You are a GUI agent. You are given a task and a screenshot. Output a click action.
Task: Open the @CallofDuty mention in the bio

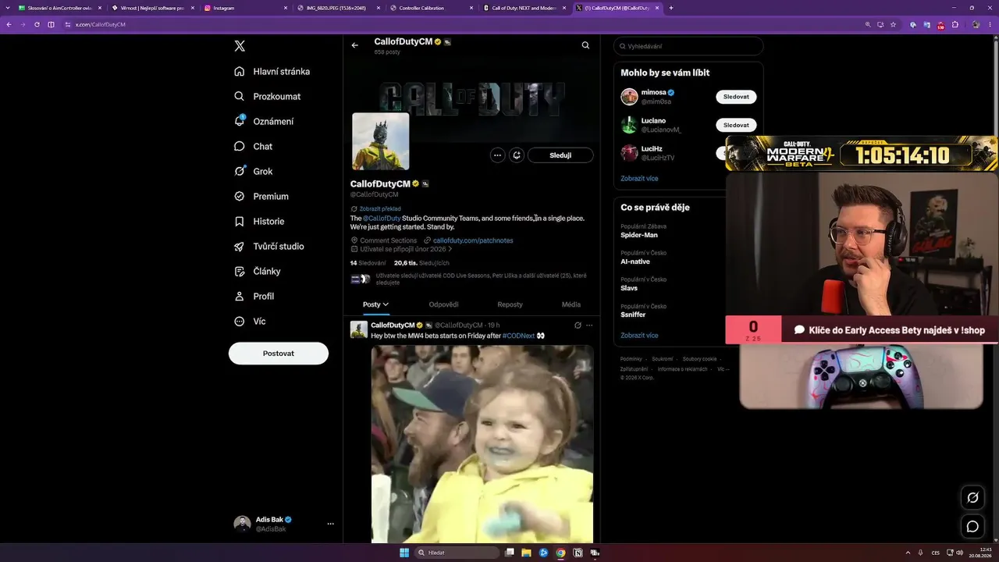(382, 219)
